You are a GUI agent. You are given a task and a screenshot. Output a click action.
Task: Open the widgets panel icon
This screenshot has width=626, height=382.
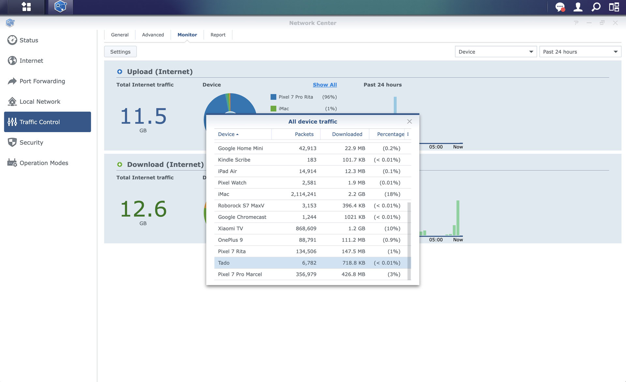click(x=614, y=7)
